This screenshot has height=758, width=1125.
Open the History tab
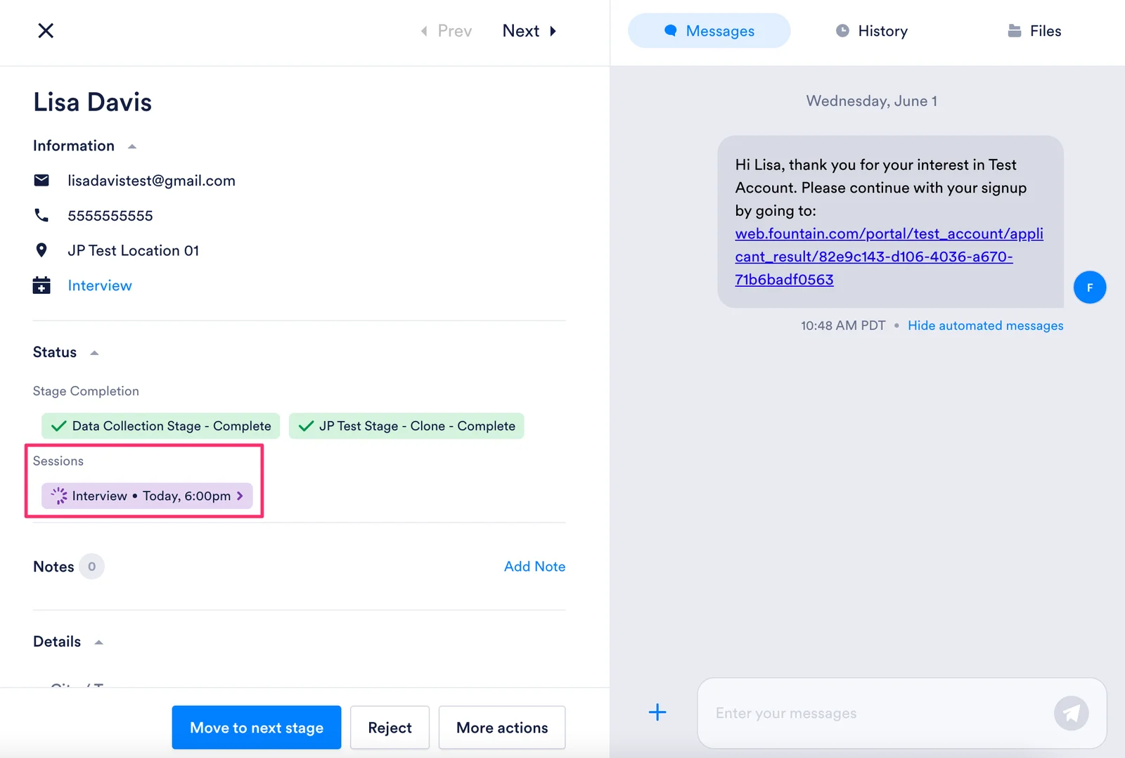pos(871,31)
